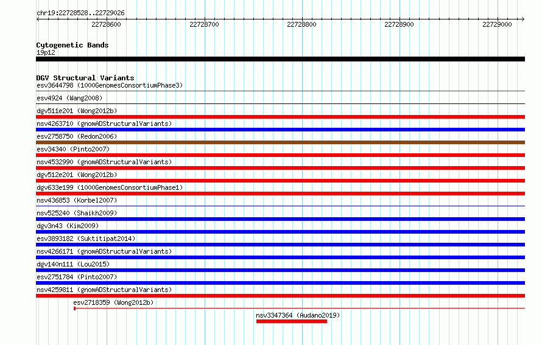Click esv3893182 (Suktitipat2014) label

click(86, 239)
